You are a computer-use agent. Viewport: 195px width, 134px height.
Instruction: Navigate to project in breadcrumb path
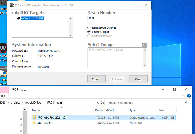(15, 102)
